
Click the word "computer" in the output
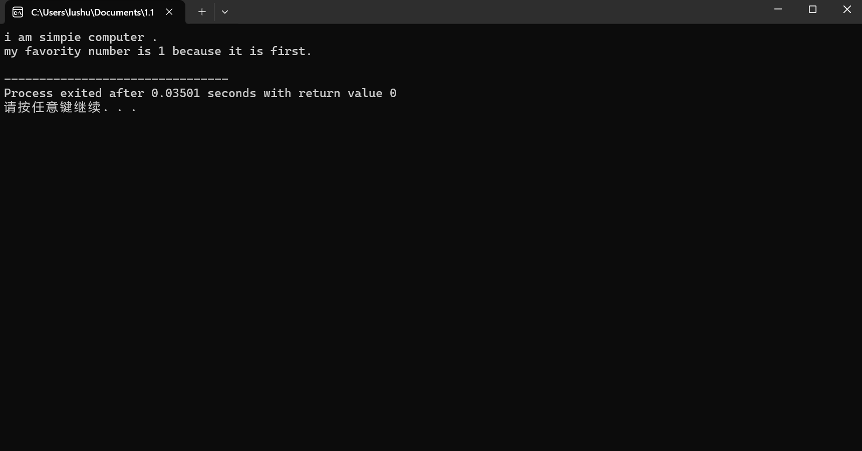coord(116,38)
